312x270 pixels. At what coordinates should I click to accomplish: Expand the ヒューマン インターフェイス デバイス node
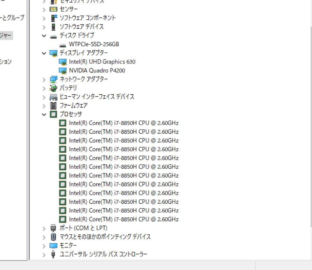click(x=44, y=97)
